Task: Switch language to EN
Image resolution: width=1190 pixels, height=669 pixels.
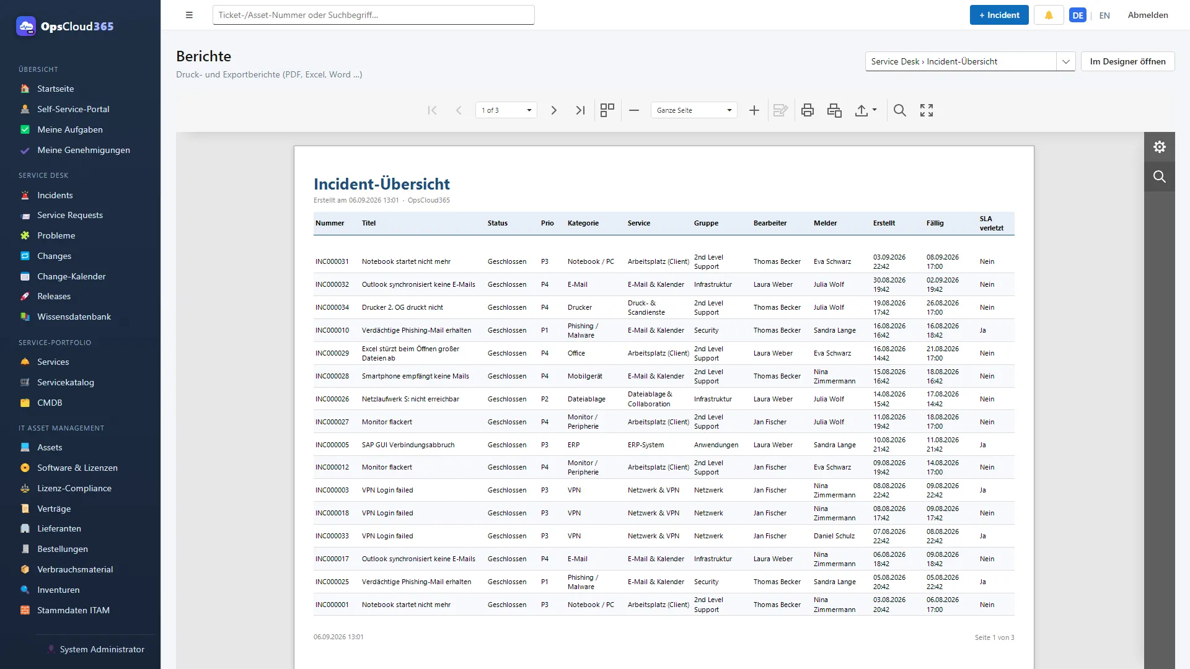Action: coord(1104,15)
